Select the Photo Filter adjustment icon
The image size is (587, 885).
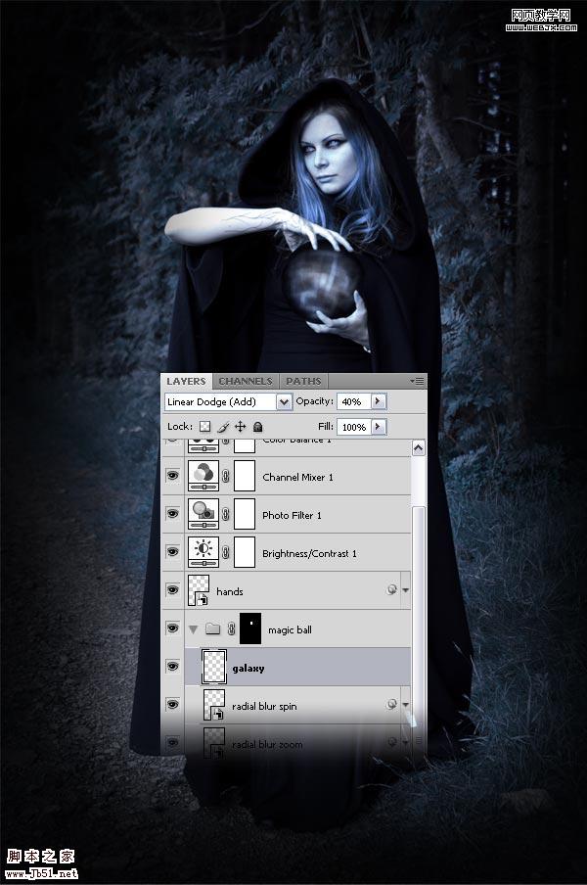point(203,514)
